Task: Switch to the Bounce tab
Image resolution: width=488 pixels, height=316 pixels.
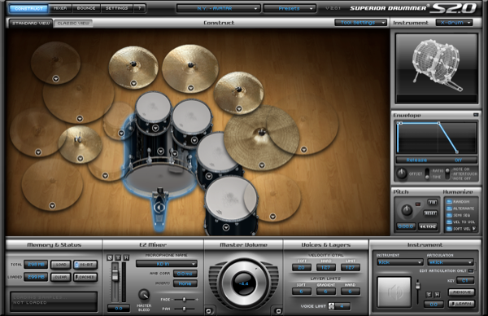Action: 86,8
